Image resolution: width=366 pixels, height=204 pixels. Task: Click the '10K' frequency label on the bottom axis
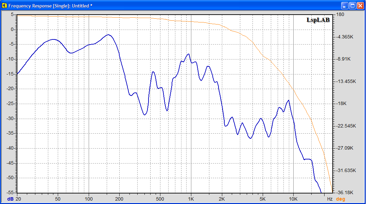(293, 199)
